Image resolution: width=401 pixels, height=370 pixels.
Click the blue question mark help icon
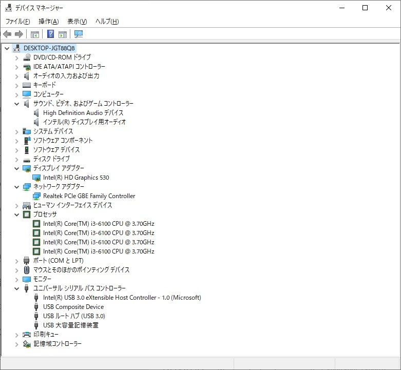[51, 34]
